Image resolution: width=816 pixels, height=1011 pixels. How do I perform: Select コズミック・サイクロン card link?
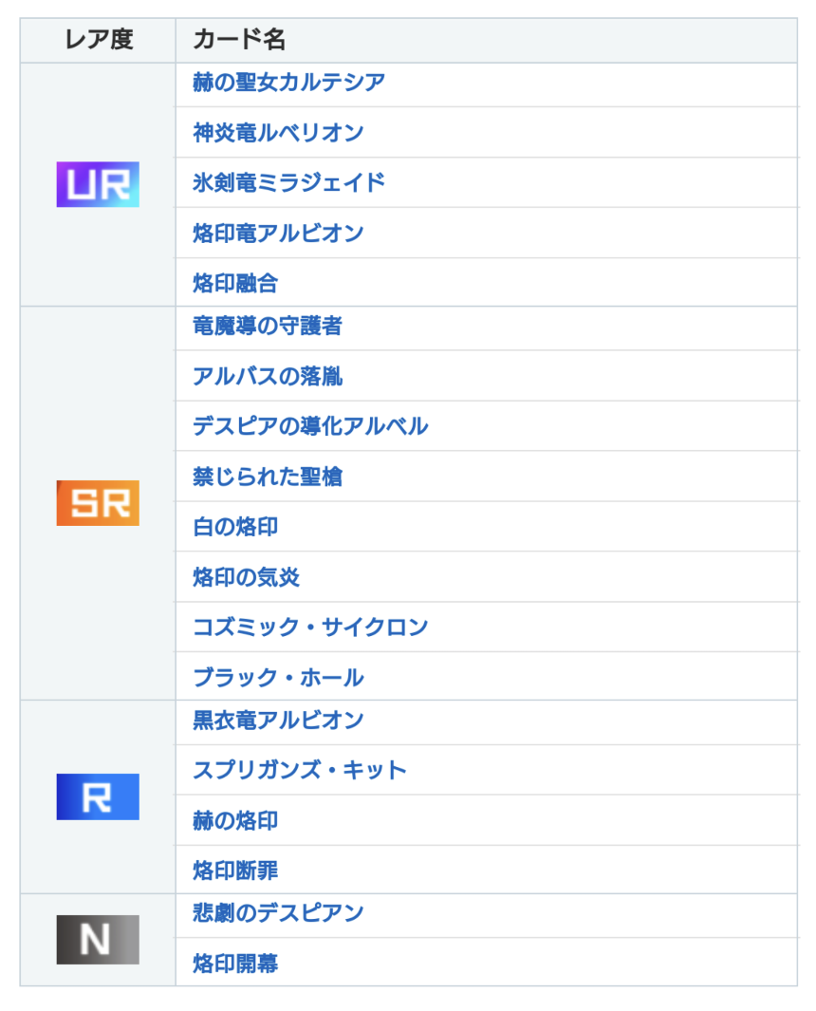tap(310, 627)
